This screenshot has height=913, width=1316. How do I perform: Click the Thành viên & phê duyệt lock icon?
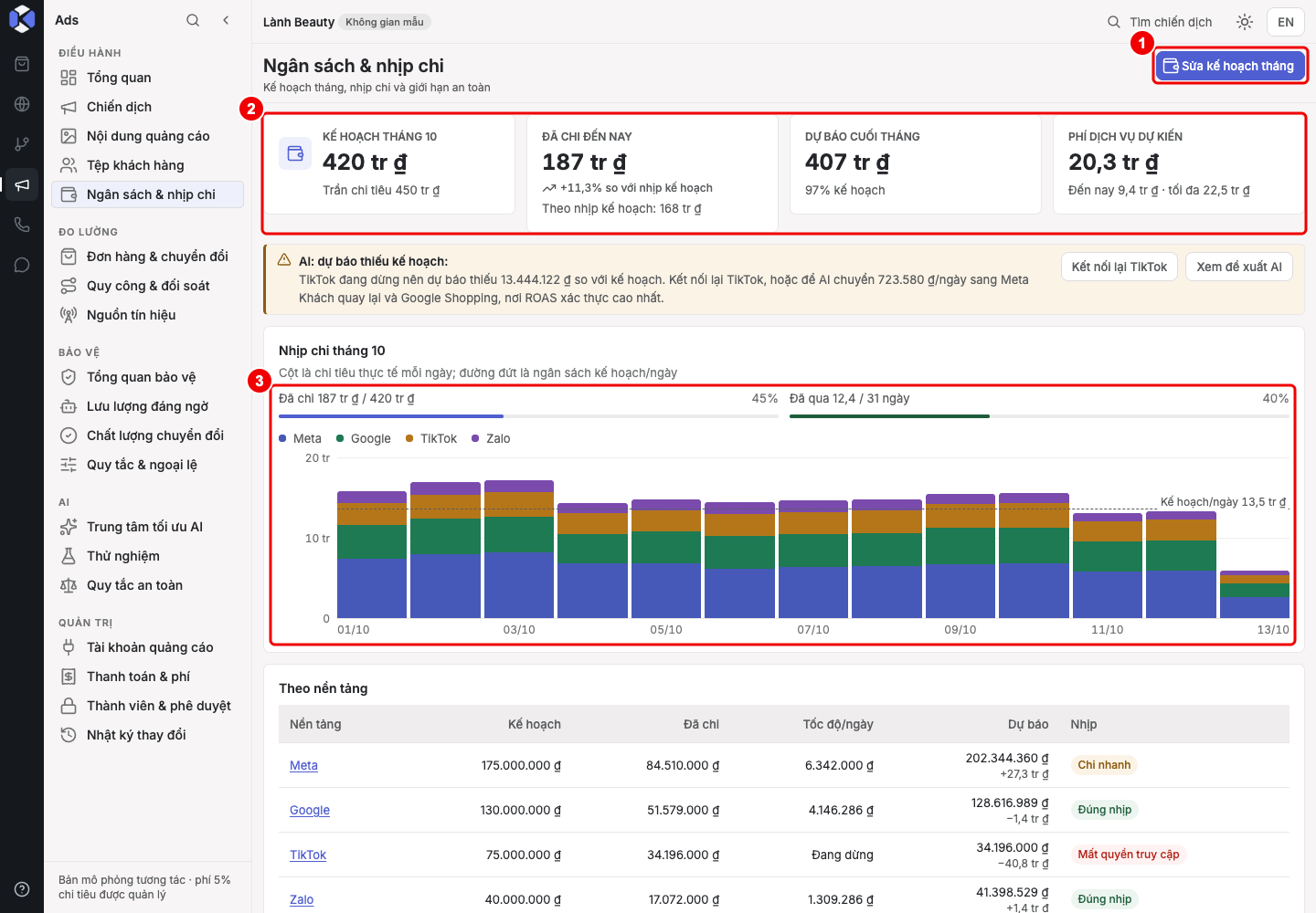(x=69, y=706)
